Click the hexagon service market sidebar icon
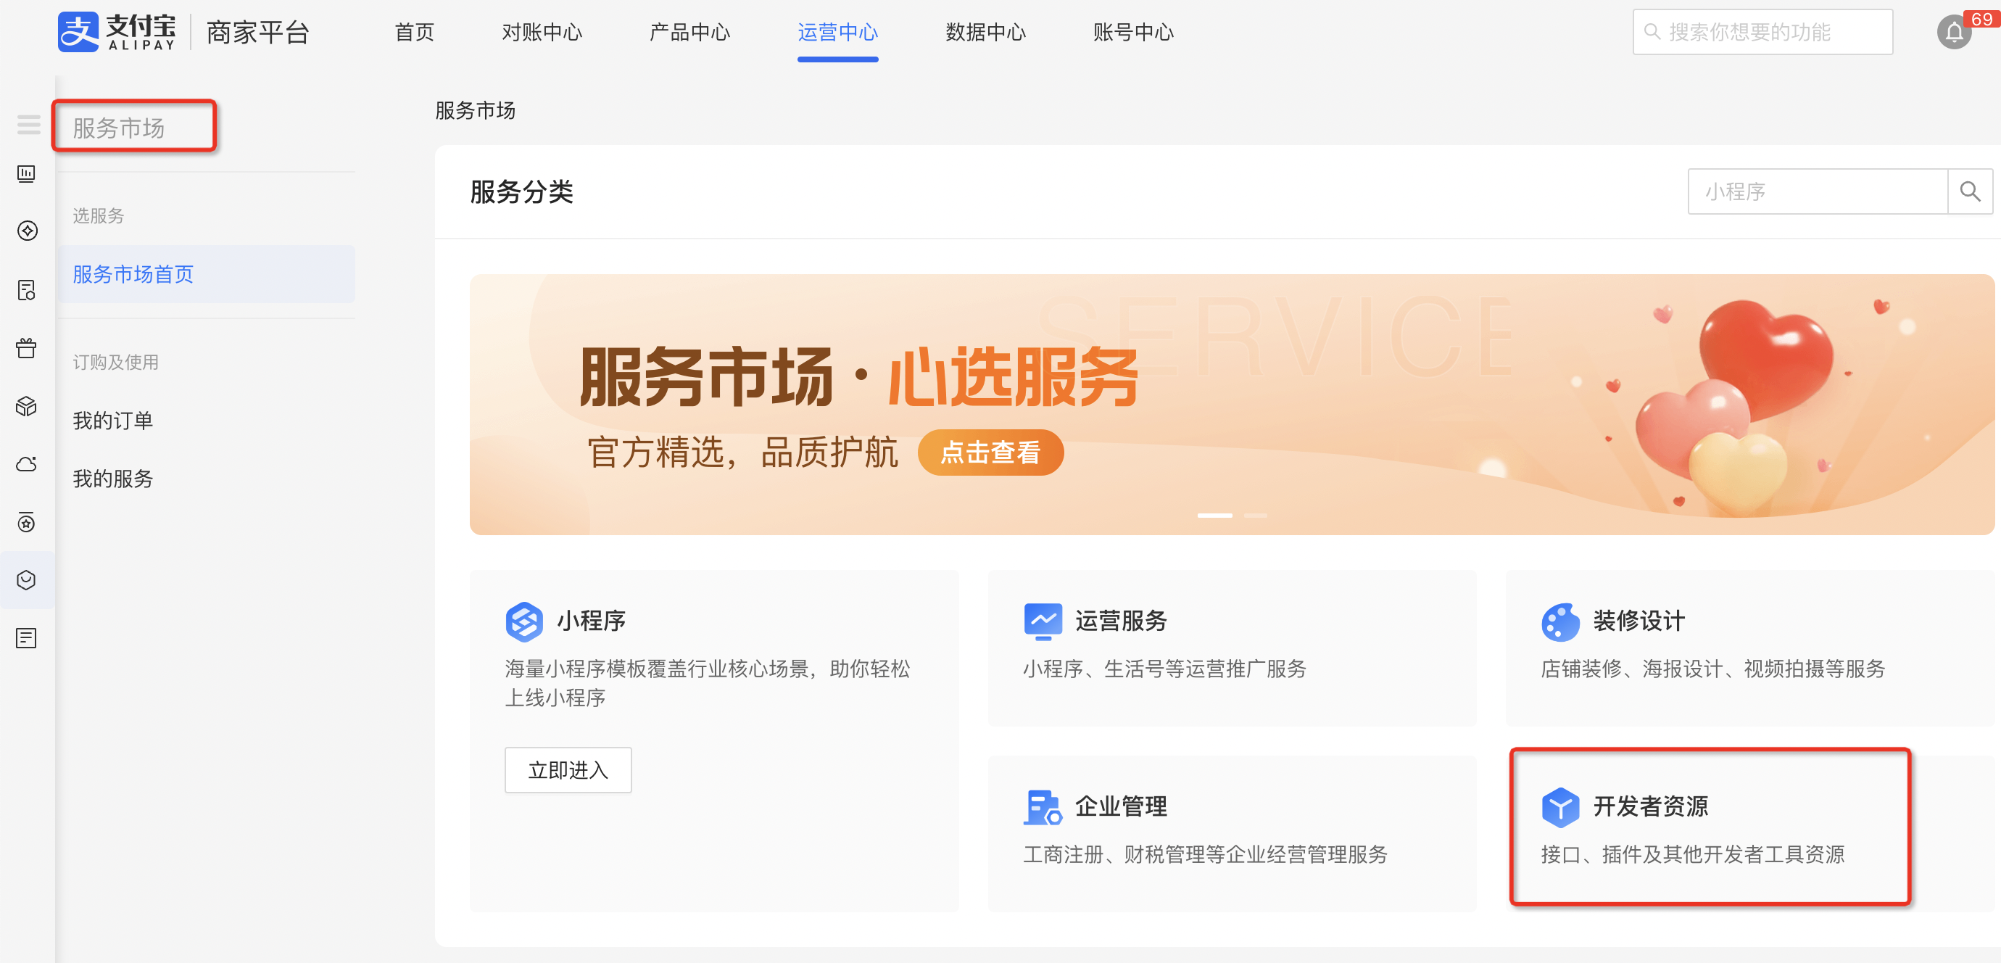The height and width of the screenshot is (963, 2001). [26, 580]
